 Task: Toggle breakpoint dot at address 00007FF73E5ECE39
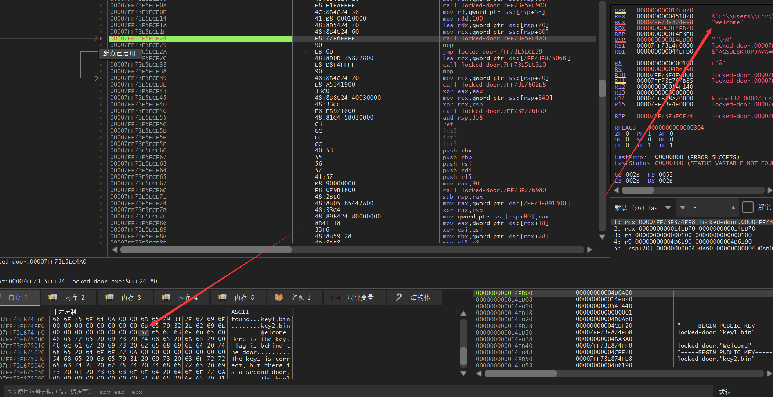(x=101, y=78)
